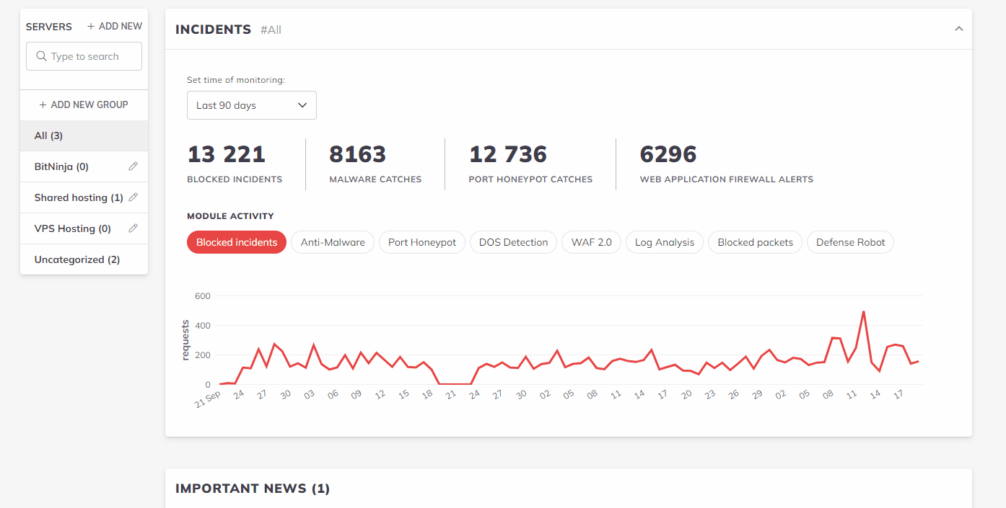Edit the Shared hosting group via pencil icon
The image size is (1006, 508).
(133, 197)
